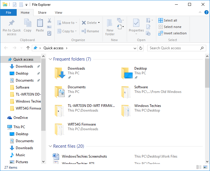The height and width of the screenshot is (171, 210).
Task: Open the Downloads folder icon in Frequent folders
Action: tap(60, 73)
